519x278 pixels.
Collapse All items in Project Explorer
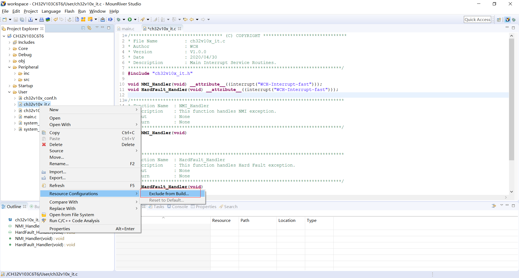pos(83,28)
